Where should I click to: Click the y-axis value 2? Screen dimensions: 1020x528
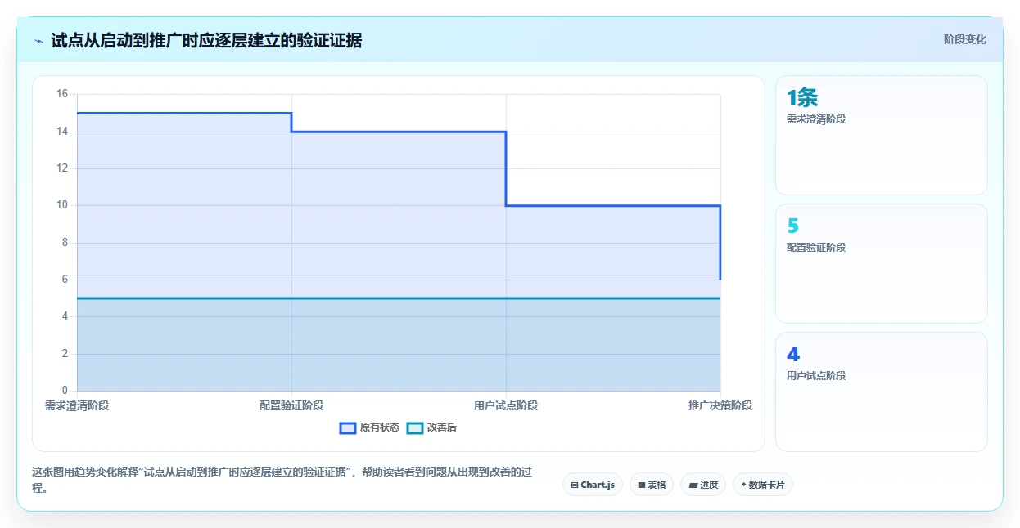tap(65, 354)
